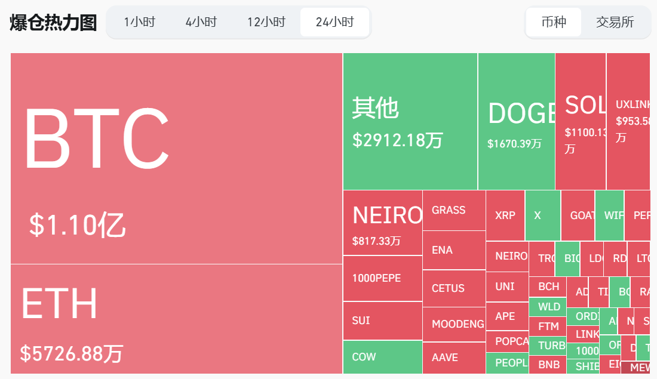
Task: Switch the heatmap view to 交易所
Action: click(x=615, y=23)
